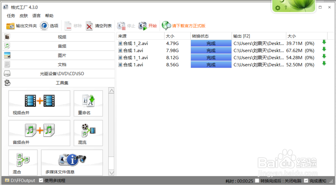This screenshot has height=185, width=336.
Task: Open the 帮助 menu
Action: pyautogui.click(x=49, y=16)
